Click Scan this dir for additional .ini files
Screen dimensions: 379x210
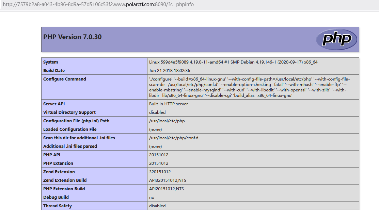point(79,138)
